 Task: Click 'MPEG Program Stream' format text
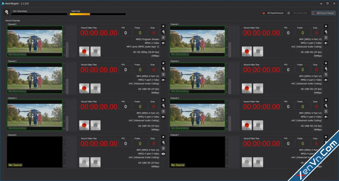[x=147, y=39]
